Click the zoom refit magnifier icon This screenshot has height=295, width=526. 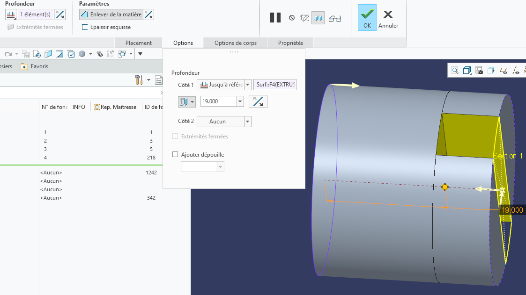tap(455, 71)
